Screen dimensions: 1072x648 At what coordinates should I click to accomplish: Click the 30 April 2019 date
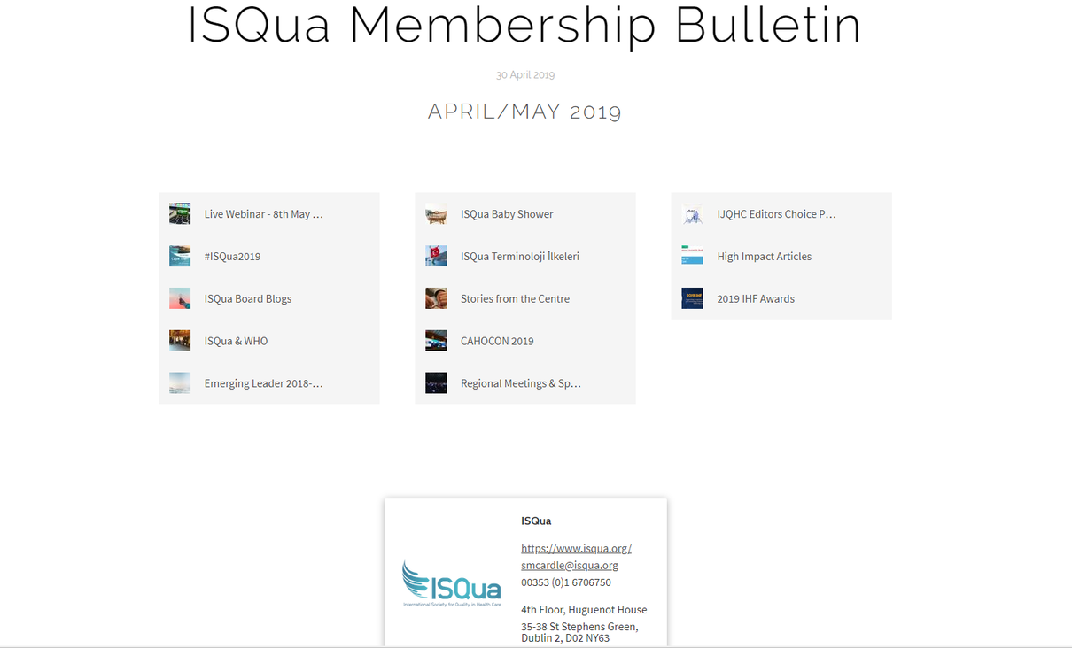(x=525, y=75)
